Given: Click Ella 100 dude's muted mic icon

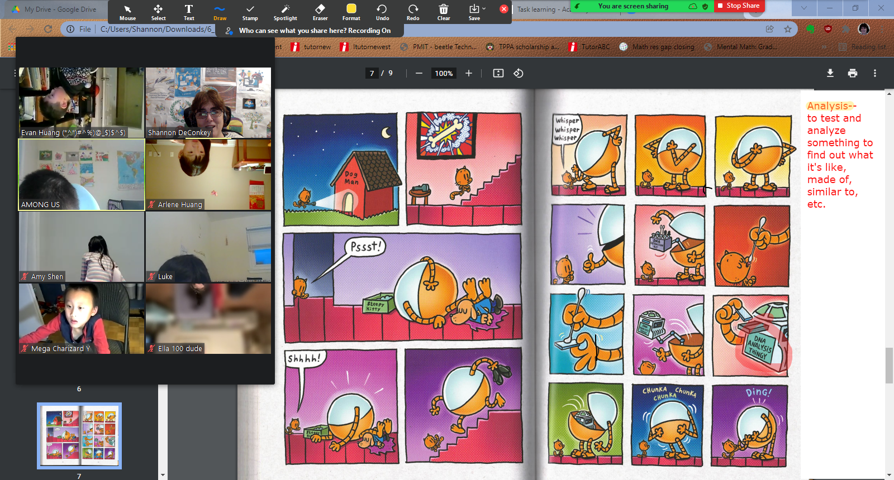Looking at the screenshot, I should coord(151,348).
